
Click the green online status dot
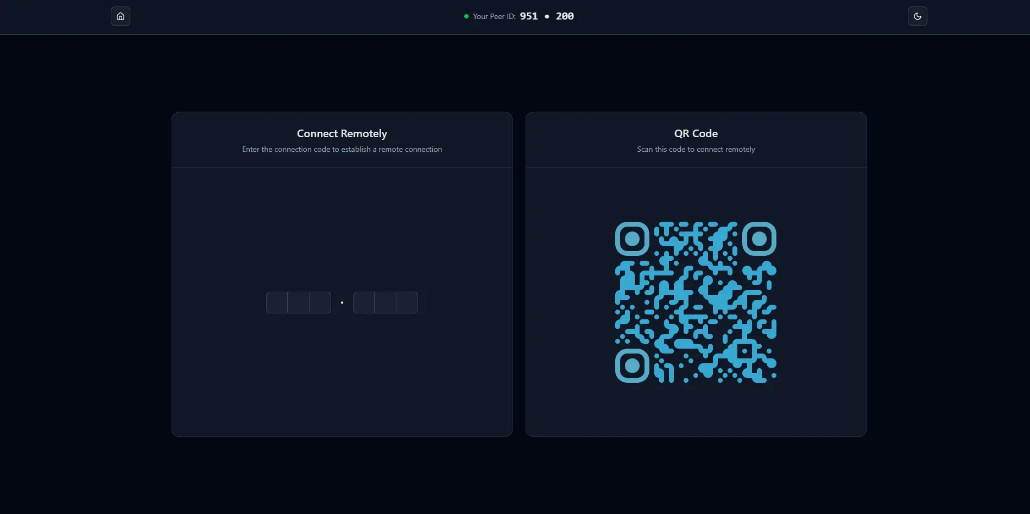[x=466, y=16]
